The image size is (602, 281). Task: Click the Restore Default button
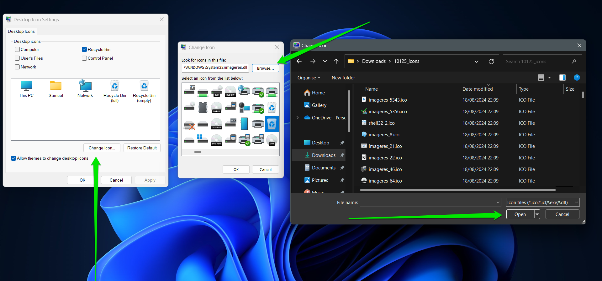point(142,148)
